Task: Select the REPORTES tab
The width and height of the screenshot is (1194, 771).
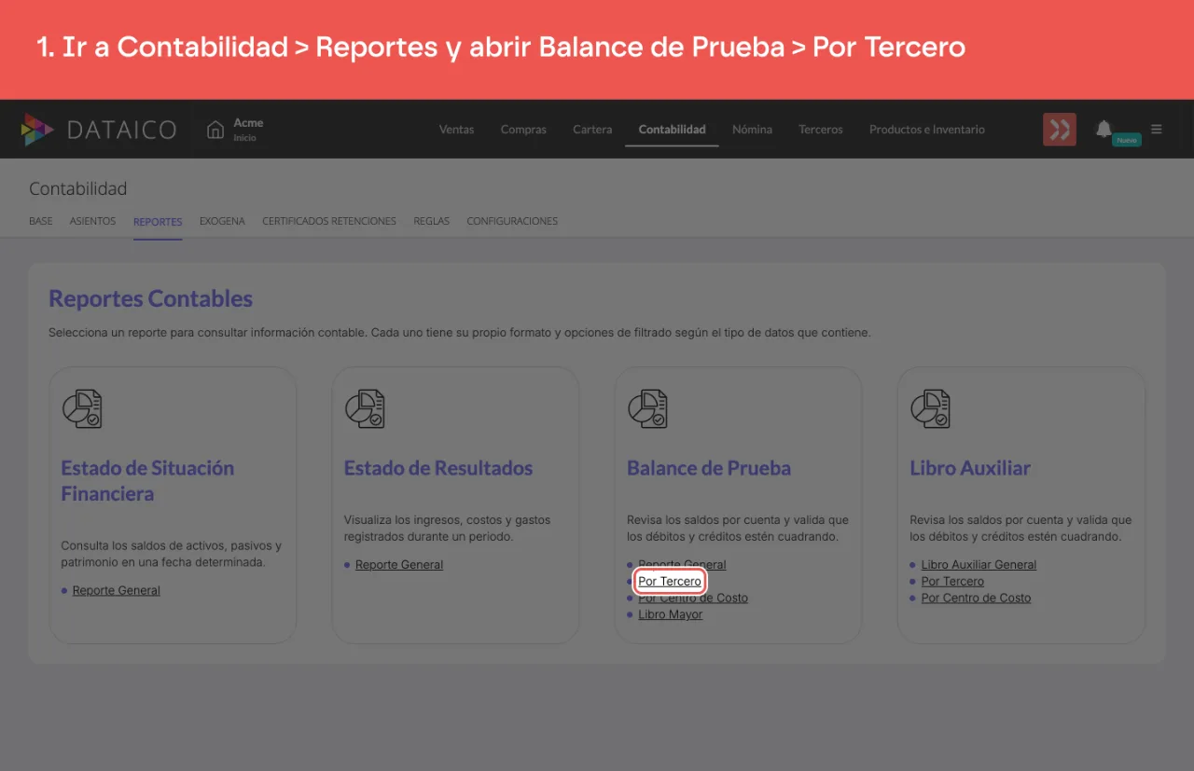Action: coord(158,222)
